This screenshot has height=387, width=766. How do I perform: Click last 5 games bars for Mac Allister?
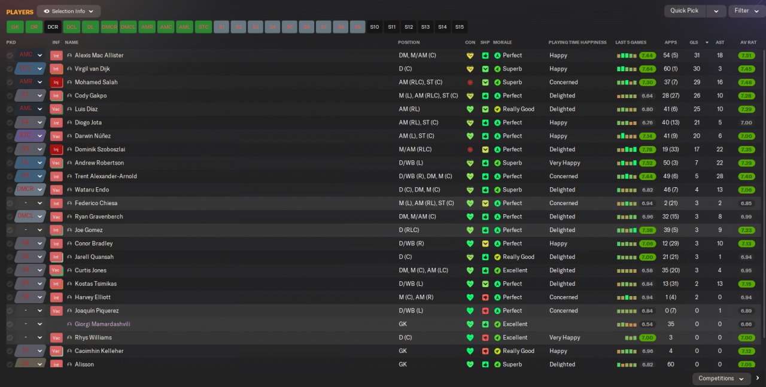pos(627,56)
